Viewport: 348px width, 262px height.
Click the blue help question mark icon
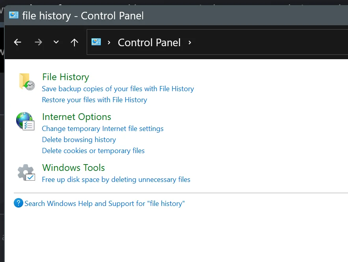click(x=19, y=203)
